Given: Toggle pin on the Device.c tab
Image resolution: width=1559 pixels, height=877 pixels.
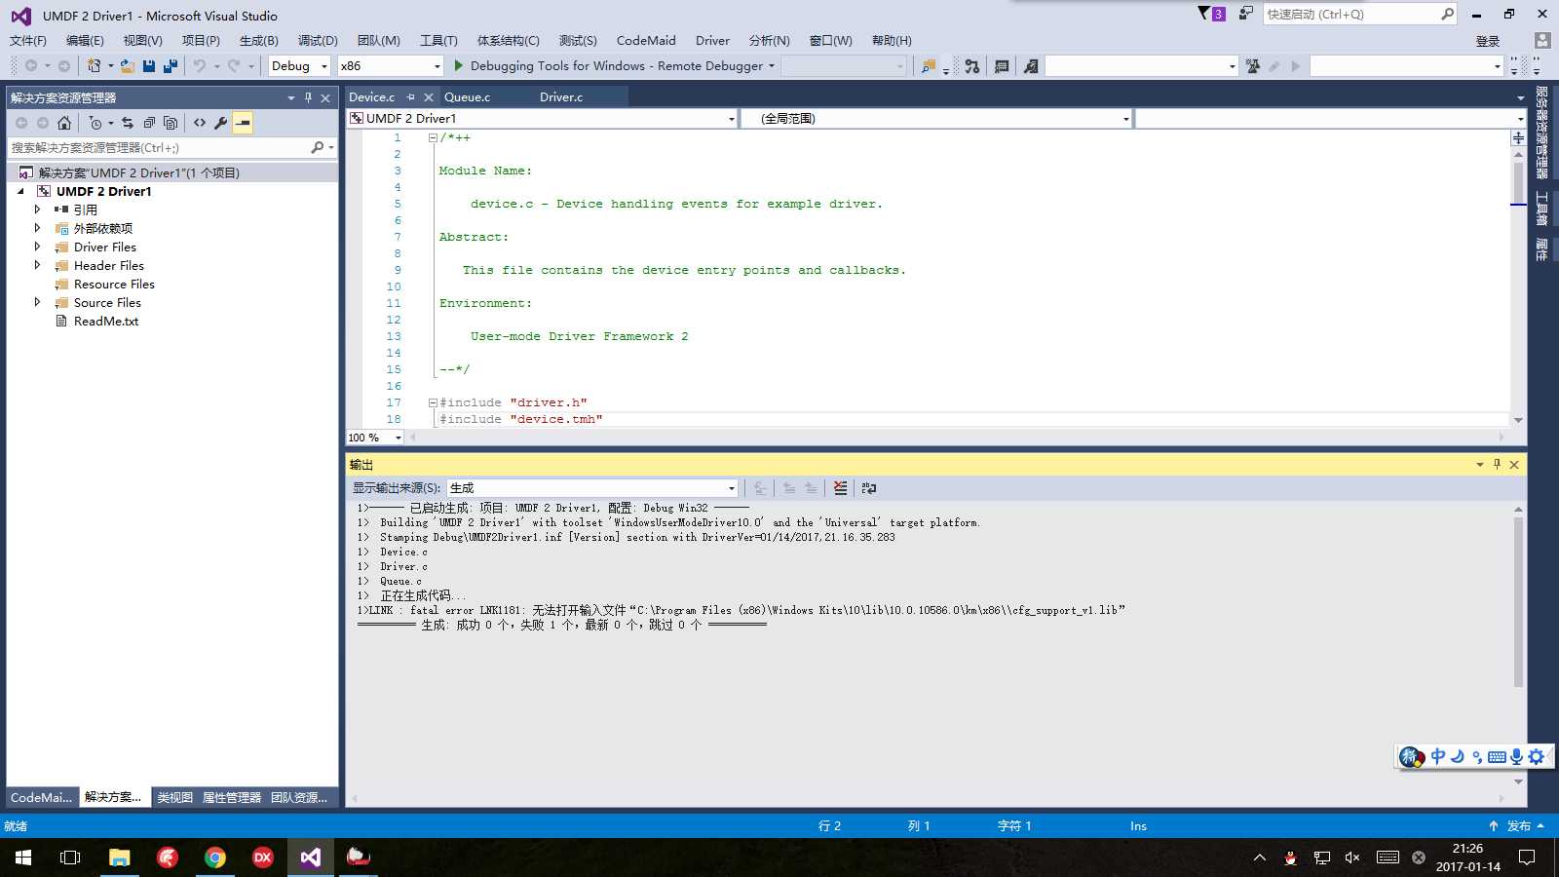Looking at the screenshot, I should coord(410,97).
